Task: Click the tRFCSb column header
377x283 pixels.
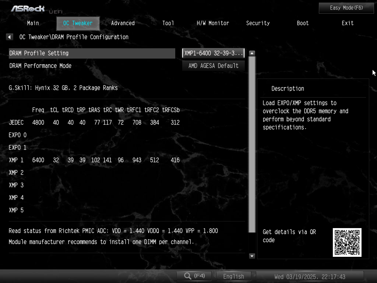Action: pyautogui.click(x=171, y=110)
